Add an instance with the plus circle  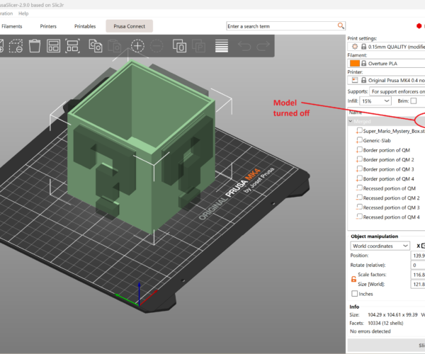137,46
